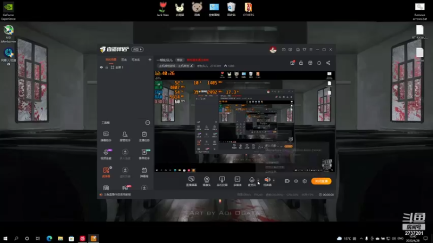Click the message bubble icon in title bar
The width and height of the screenshot is (433, 243).
coord(290,50)
